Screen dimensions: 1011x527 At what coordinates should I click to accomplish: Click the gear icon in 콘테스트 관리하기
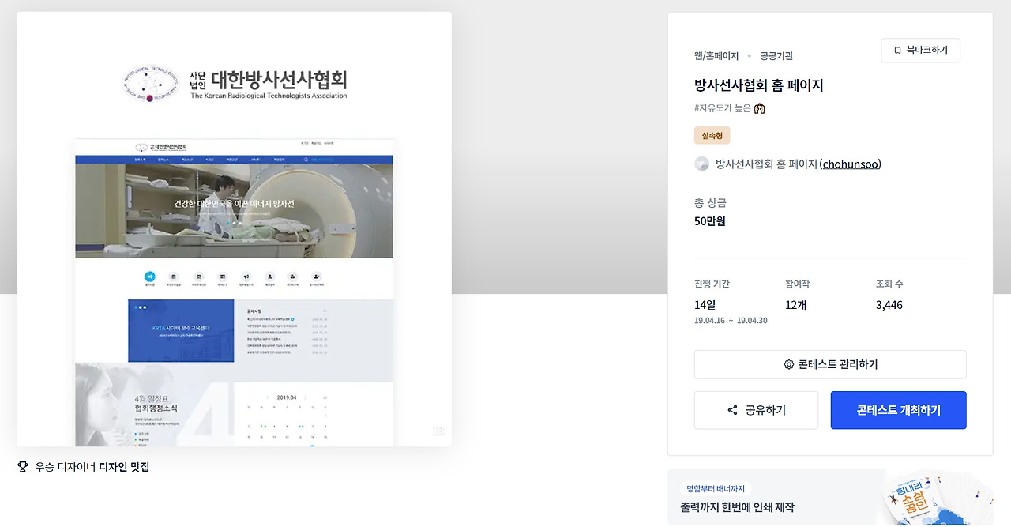tap(788, 364)
